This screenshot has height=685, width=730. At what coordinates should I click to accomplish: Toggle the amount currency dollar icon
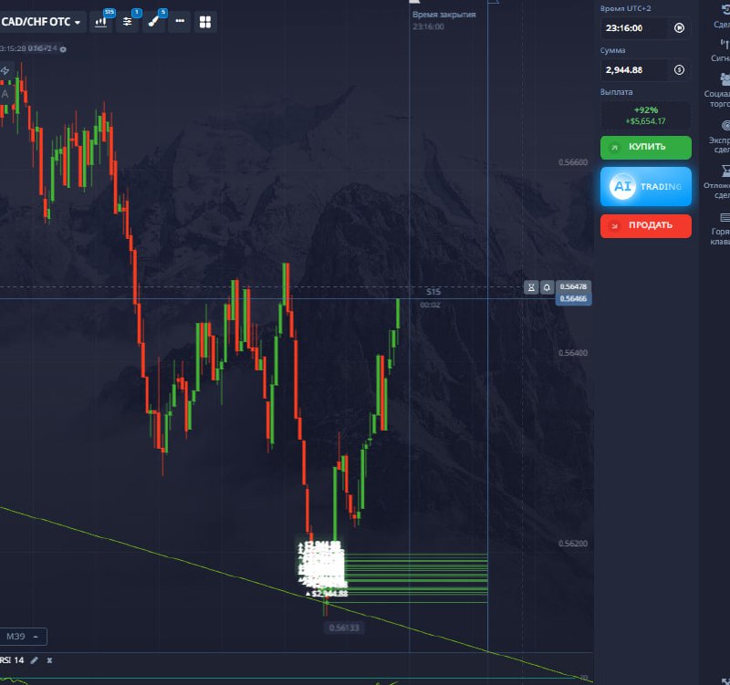pyautogui.click(x=678, y=69)
